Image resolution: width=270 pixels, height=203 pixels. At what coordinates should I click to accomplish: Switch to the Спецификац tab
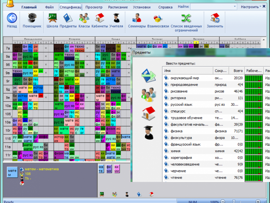(70, 7)
